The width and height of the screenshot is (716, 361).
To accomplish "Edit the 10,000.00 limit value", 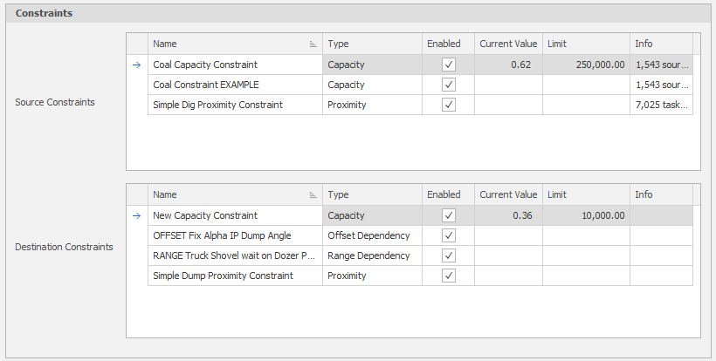I will point(585,215).
